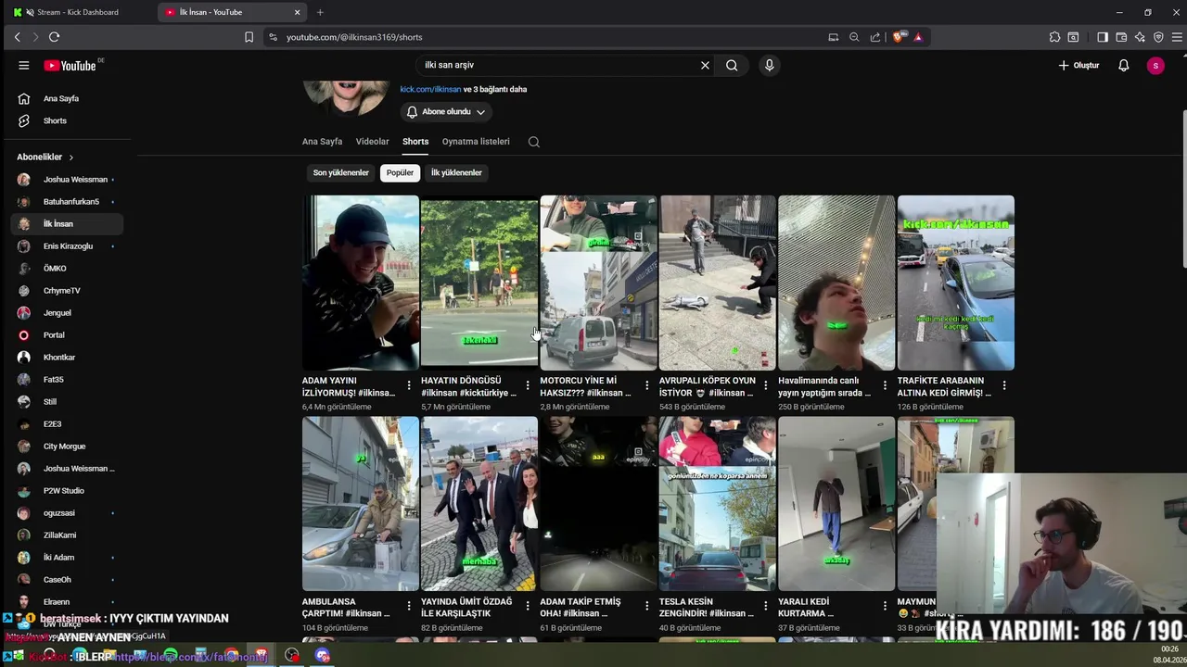Select the İlk yüklenenler filter chip
The image size is (1187, 667).
click(x=456, y=172)
